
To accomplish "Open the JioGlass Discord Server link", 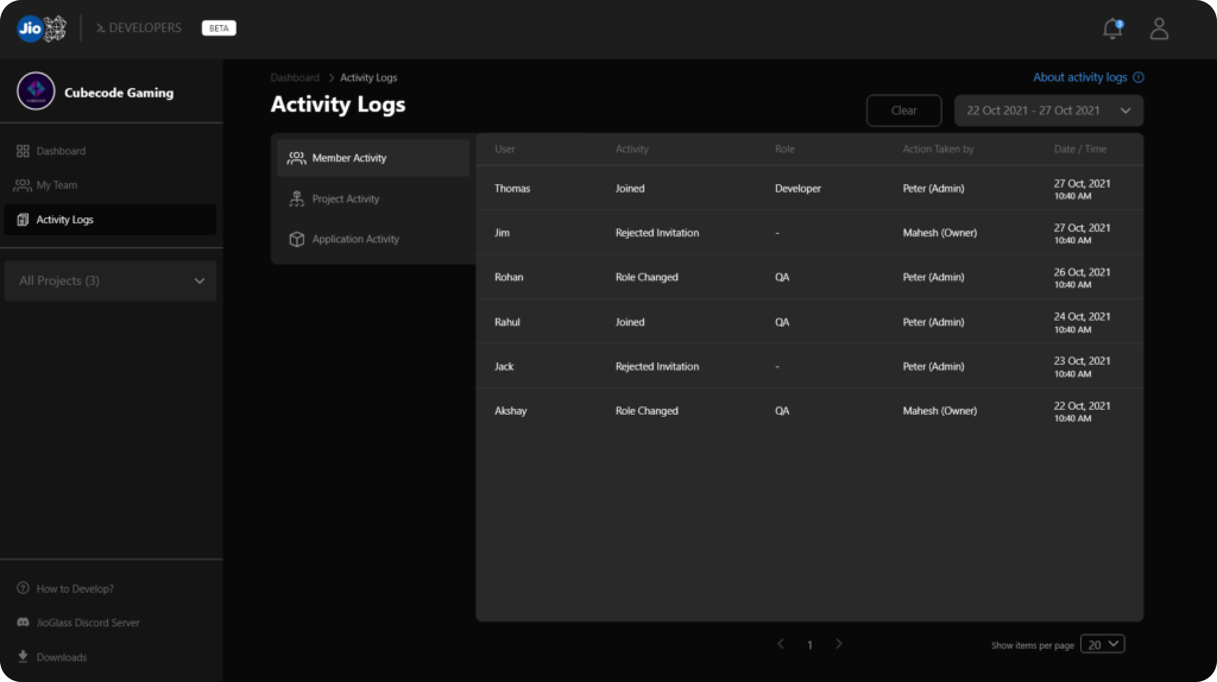I will (x=88, y=623).
